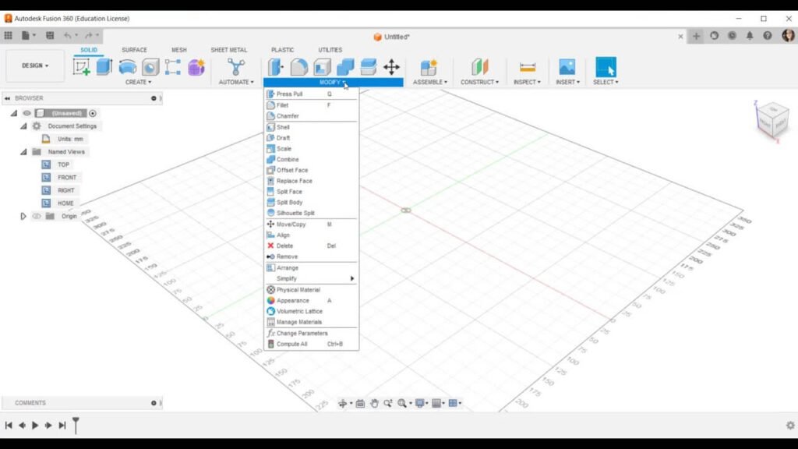Click the Hole tool icon
The width and height of the screenshot is (798, 449).
[150, 67]
